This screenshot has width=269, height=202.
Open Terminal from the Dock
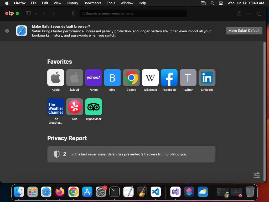point(115,192)
